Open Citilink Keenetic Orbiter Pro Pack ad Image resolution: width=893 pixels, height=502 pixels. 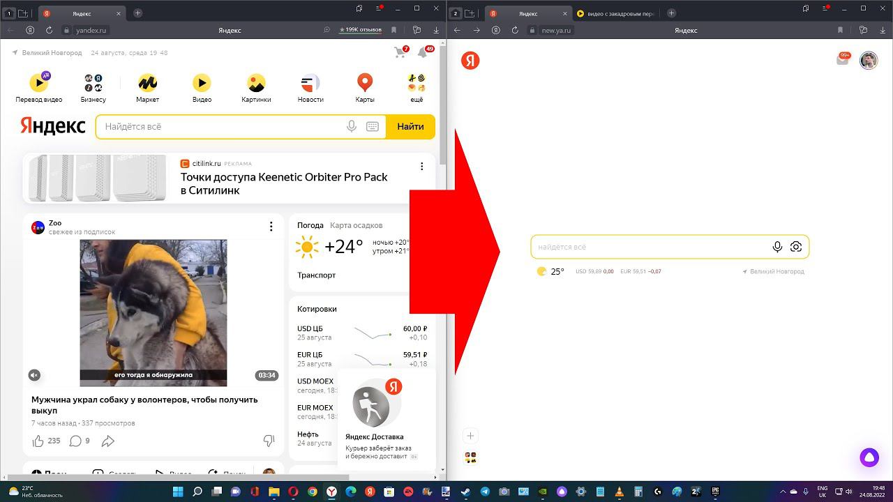click(x=284, y=183)
